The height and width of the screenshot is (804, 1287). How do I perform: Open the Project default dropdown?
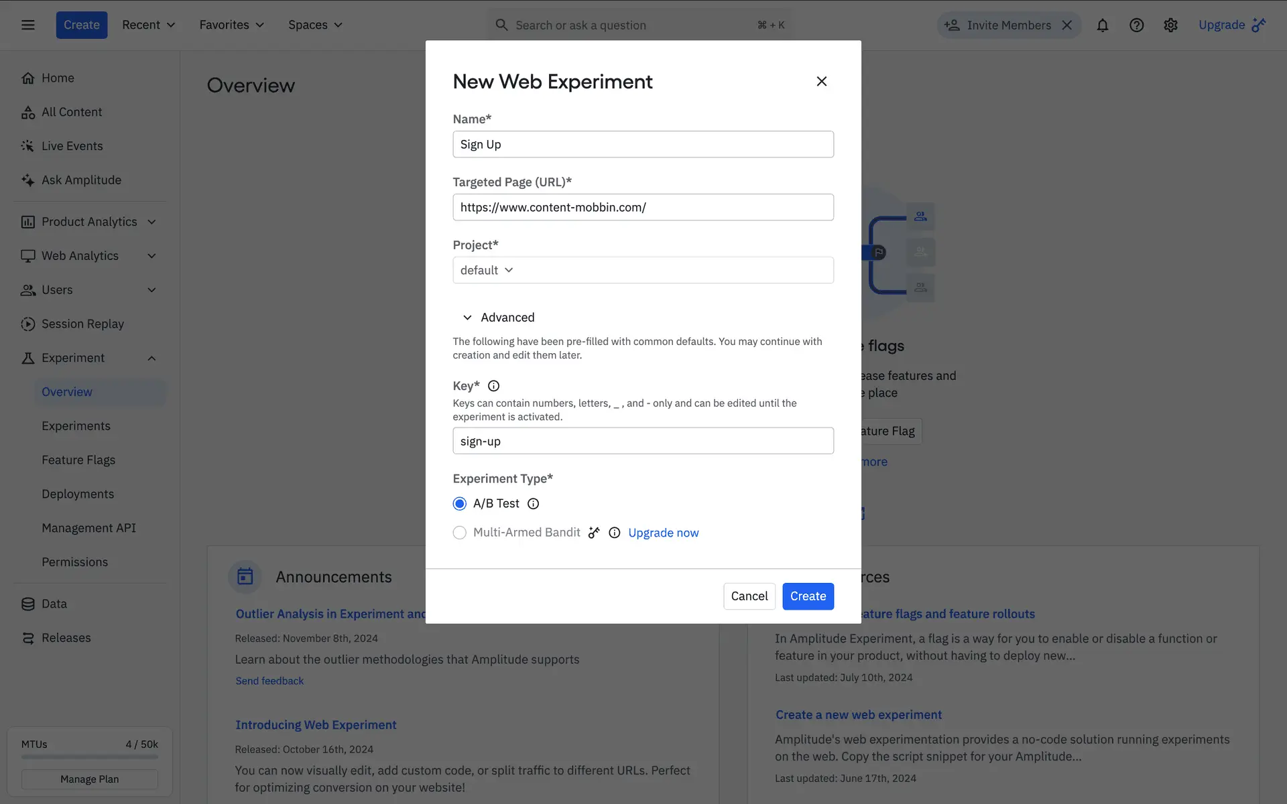pos(487,270)
